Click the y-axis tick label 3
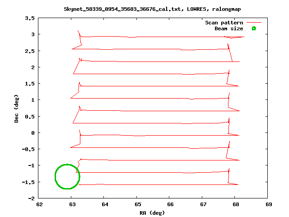This screenshot has width=289, height=217. pyautogui.click(x=33, y=34)
